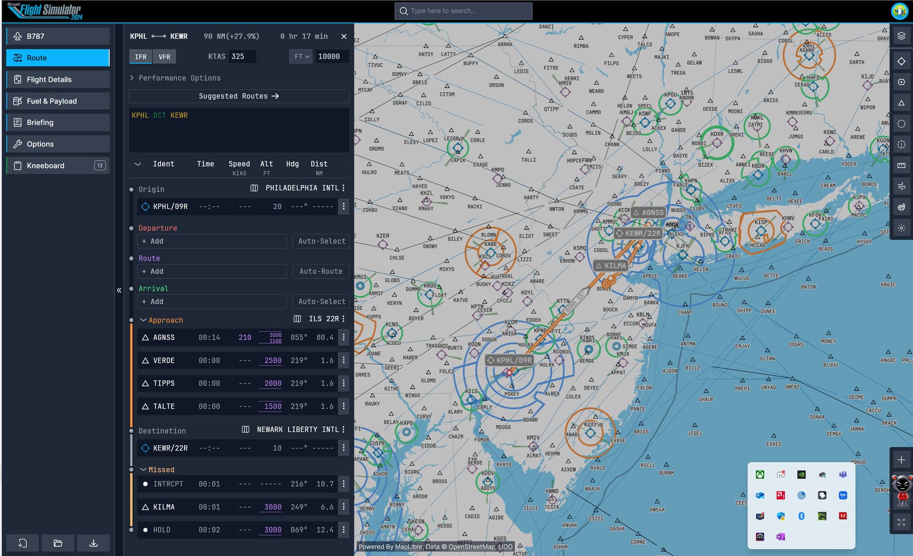Open the chart icon beside PHILADELPHIA INTL
The image size is (913, 556).
point(254,188)
